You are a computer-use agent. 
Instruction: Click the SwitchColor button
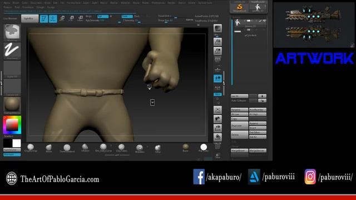coord(12,150)
